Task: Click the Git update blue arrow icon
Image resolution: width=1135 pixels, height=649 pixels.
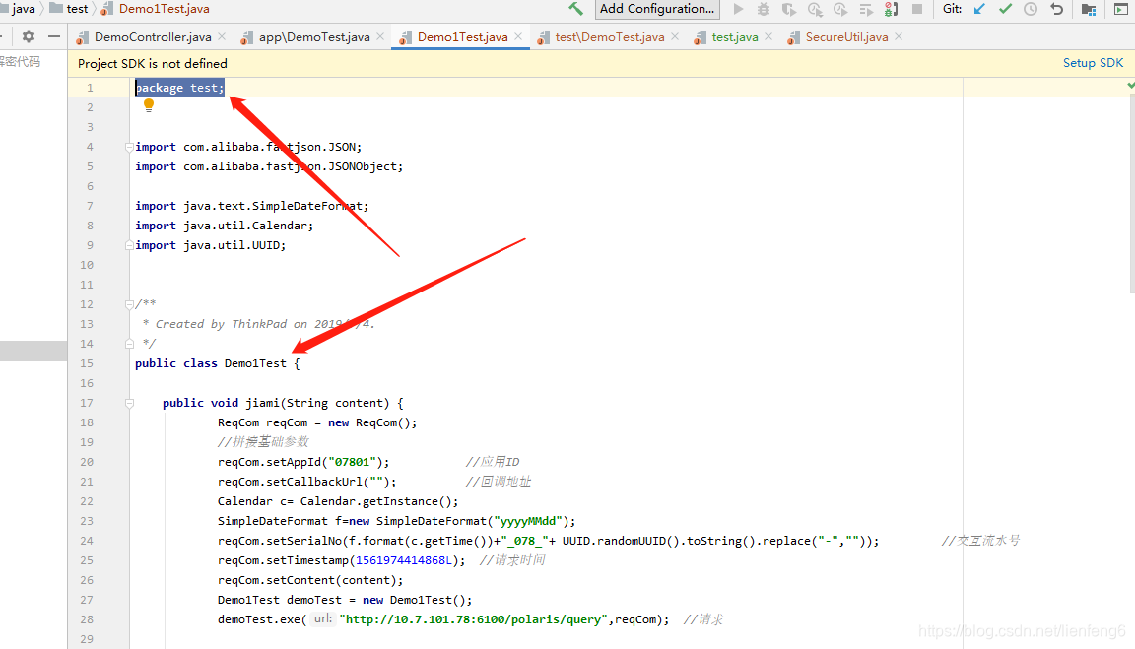Action: (978, 9)
